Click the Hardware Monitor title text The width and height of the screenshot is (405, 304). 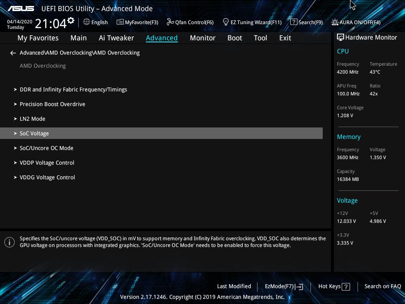click(371, 38)
